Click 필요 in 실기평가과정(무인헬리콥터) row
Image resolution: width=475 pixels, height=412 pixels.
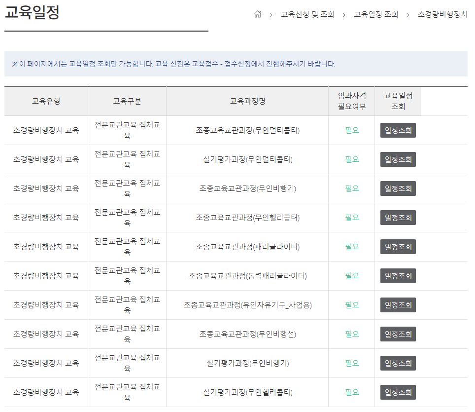point(352,392)
